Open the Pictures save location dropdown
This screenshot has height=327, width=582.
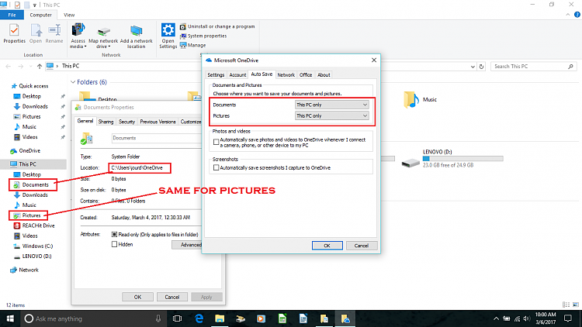pos(331,116)
